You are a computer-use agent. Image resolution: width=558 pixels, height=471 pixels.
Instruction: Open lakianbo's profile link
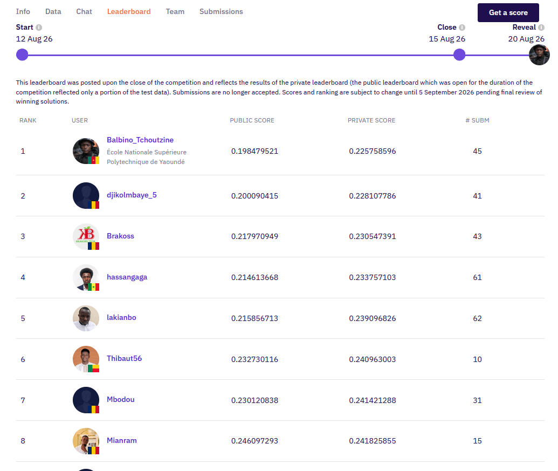tap(121, 318)
